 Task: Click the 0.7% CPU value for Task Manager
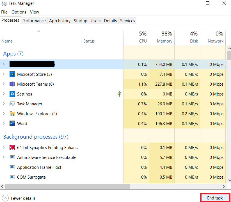click(x=142, y=104)
